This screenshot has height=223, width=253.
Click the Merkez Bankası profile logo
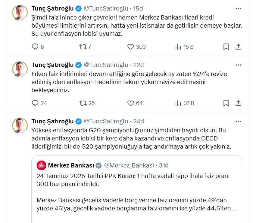click(41, 165)
